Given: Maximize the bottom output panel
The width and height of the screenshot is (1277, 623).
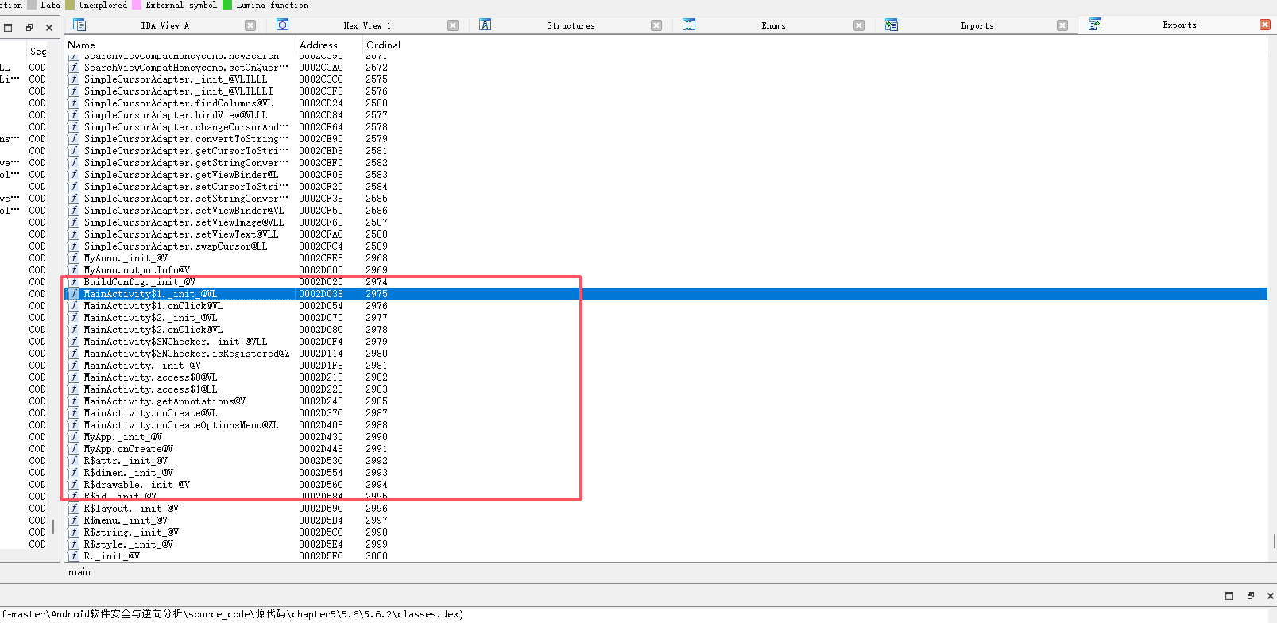Looking at the screenshot, I should coord(1229,596).
